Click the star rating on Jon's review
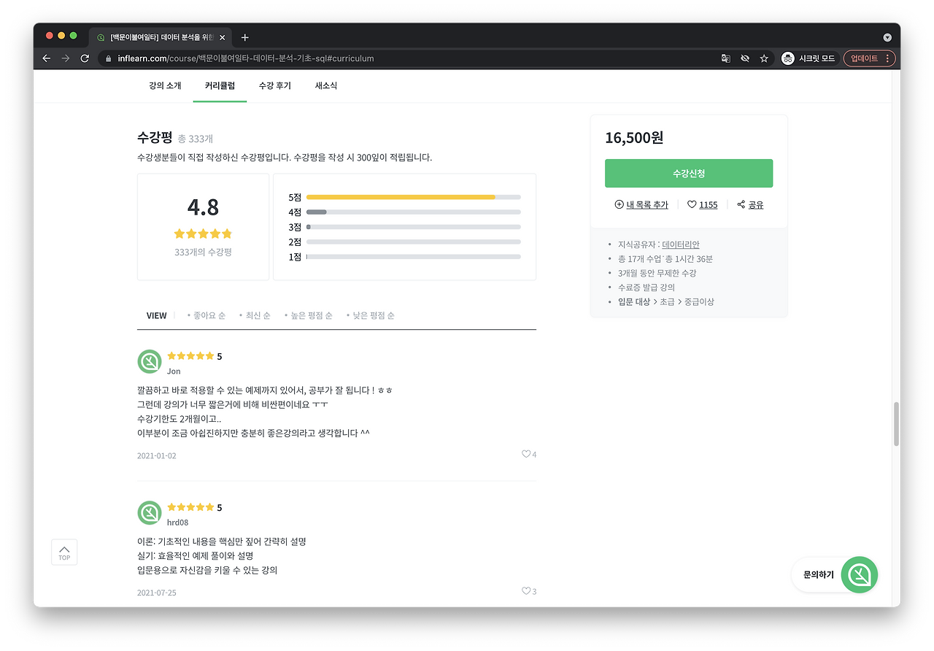The image size is (934, 651). [190, 356]
